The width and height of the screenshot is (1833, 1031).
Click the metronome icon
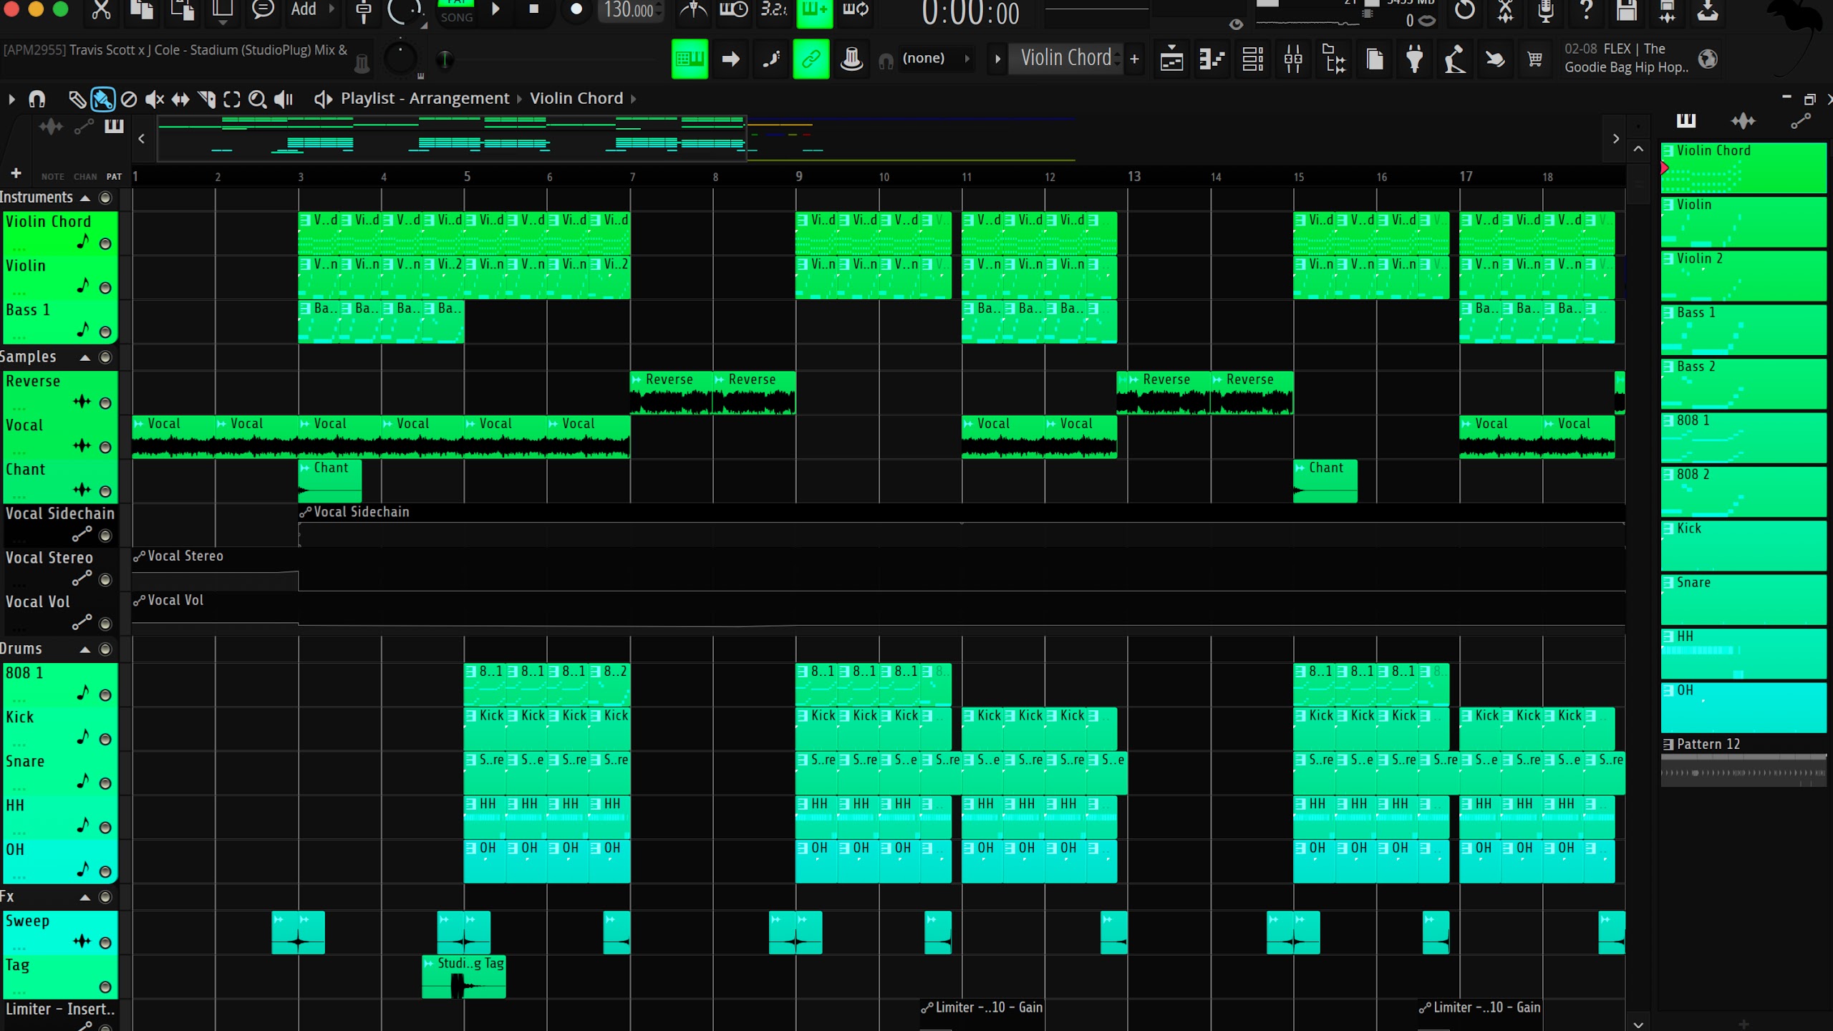click(692, 10)
